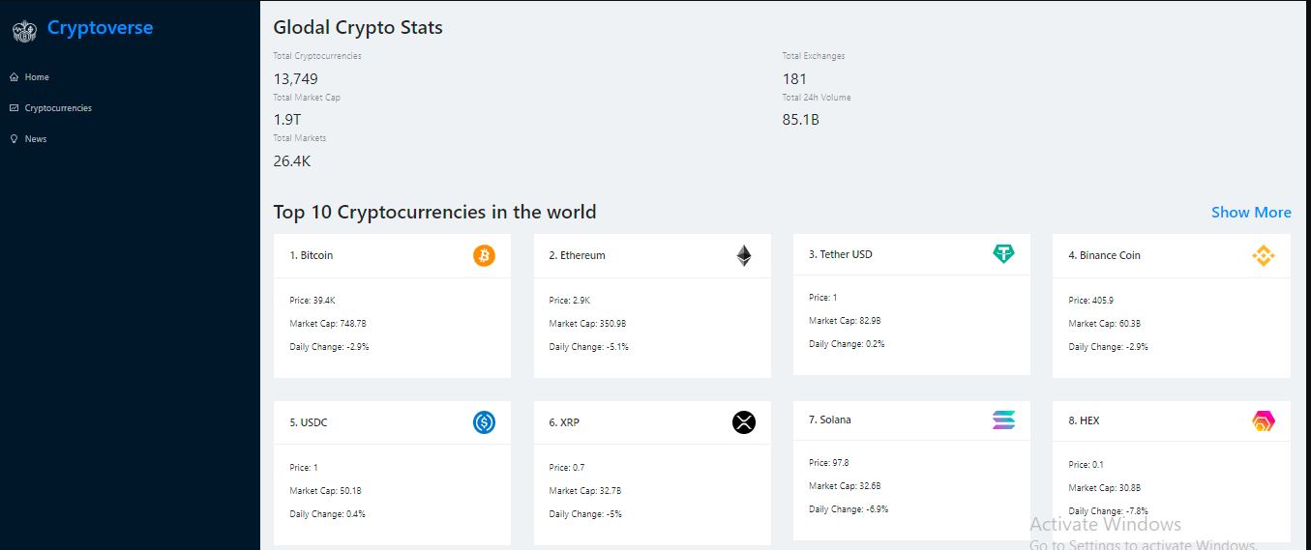The width and height of the screenshot is (1311, 550).
Task: Click Ethereum Market Cap: 350.9B text
Action: [587, 324]
